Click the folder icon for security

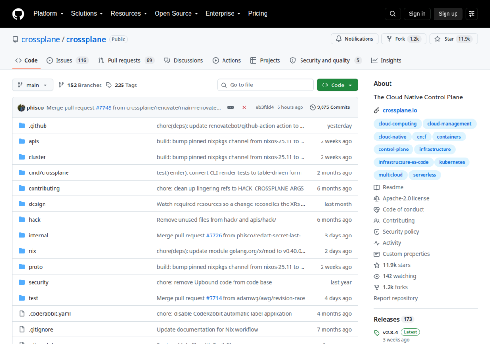22,282
